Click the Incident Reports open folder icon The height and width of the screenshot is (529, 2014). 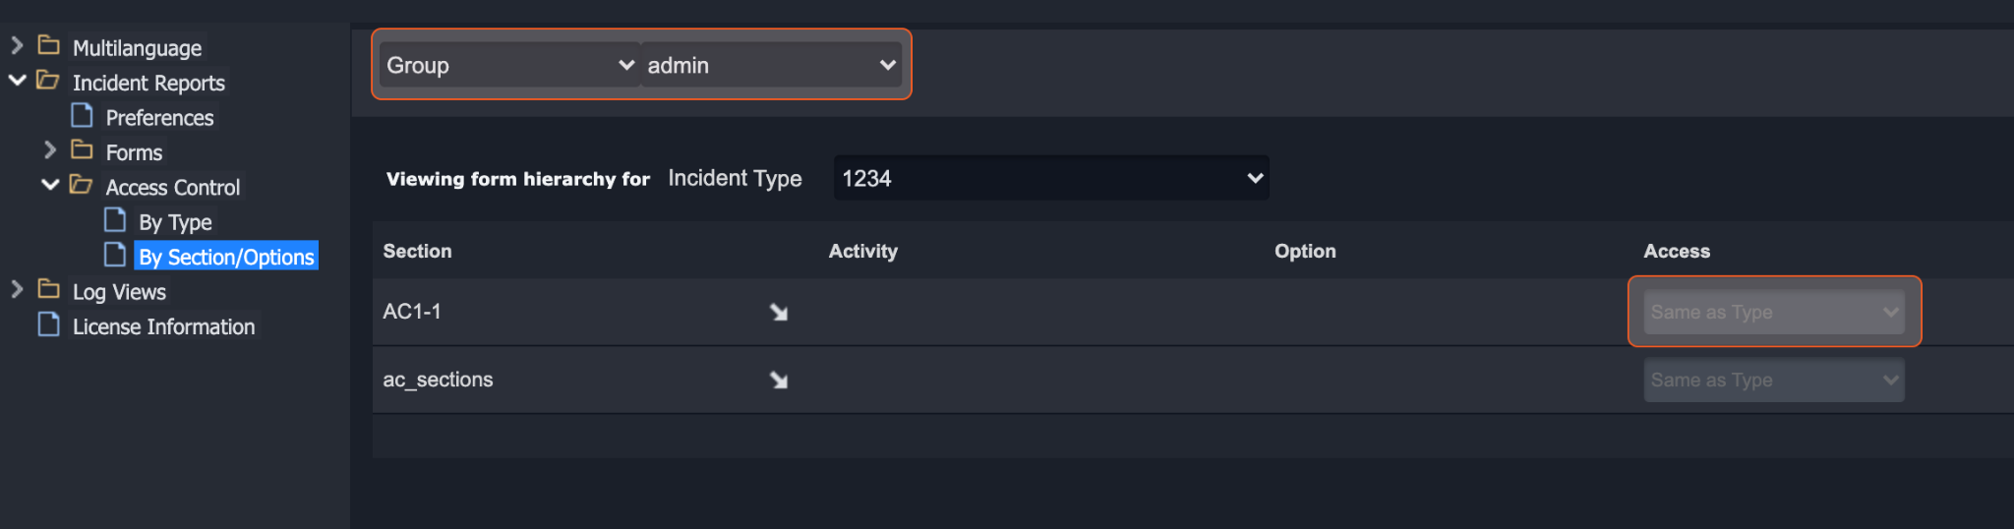(x=47, y=81)
